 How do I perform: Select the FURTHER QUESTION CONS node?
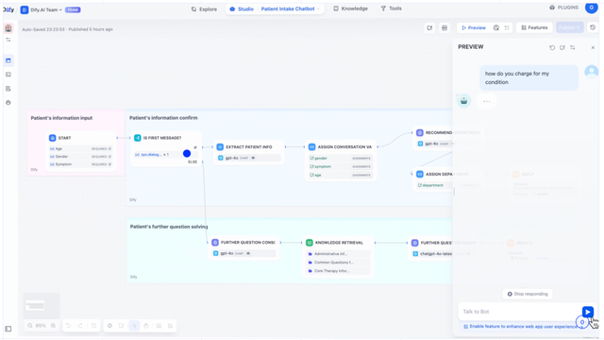pyautogui.click(x=243, y=247)
